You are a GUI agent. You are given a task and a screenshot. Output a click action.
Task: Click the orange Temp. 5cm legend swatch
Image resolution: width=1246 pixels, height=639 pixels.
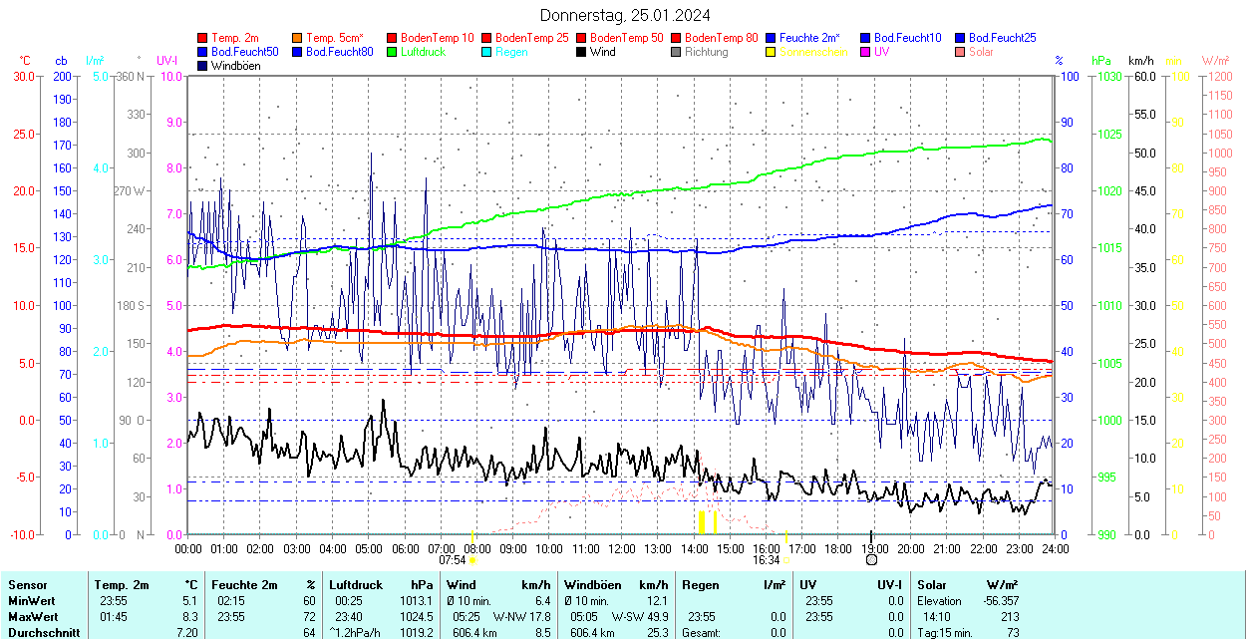click(298, 38)
